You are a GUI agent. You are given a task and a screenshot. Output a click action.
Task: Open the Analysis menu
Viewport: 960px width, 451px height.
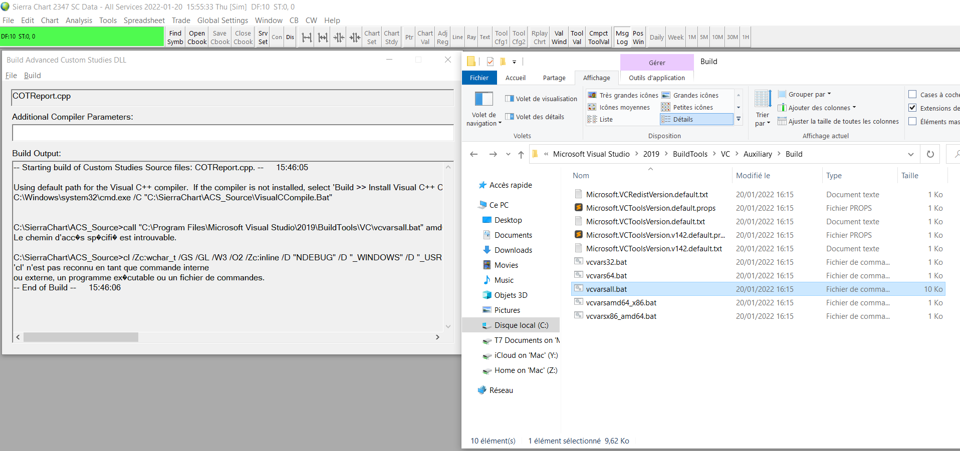(79, 21)
